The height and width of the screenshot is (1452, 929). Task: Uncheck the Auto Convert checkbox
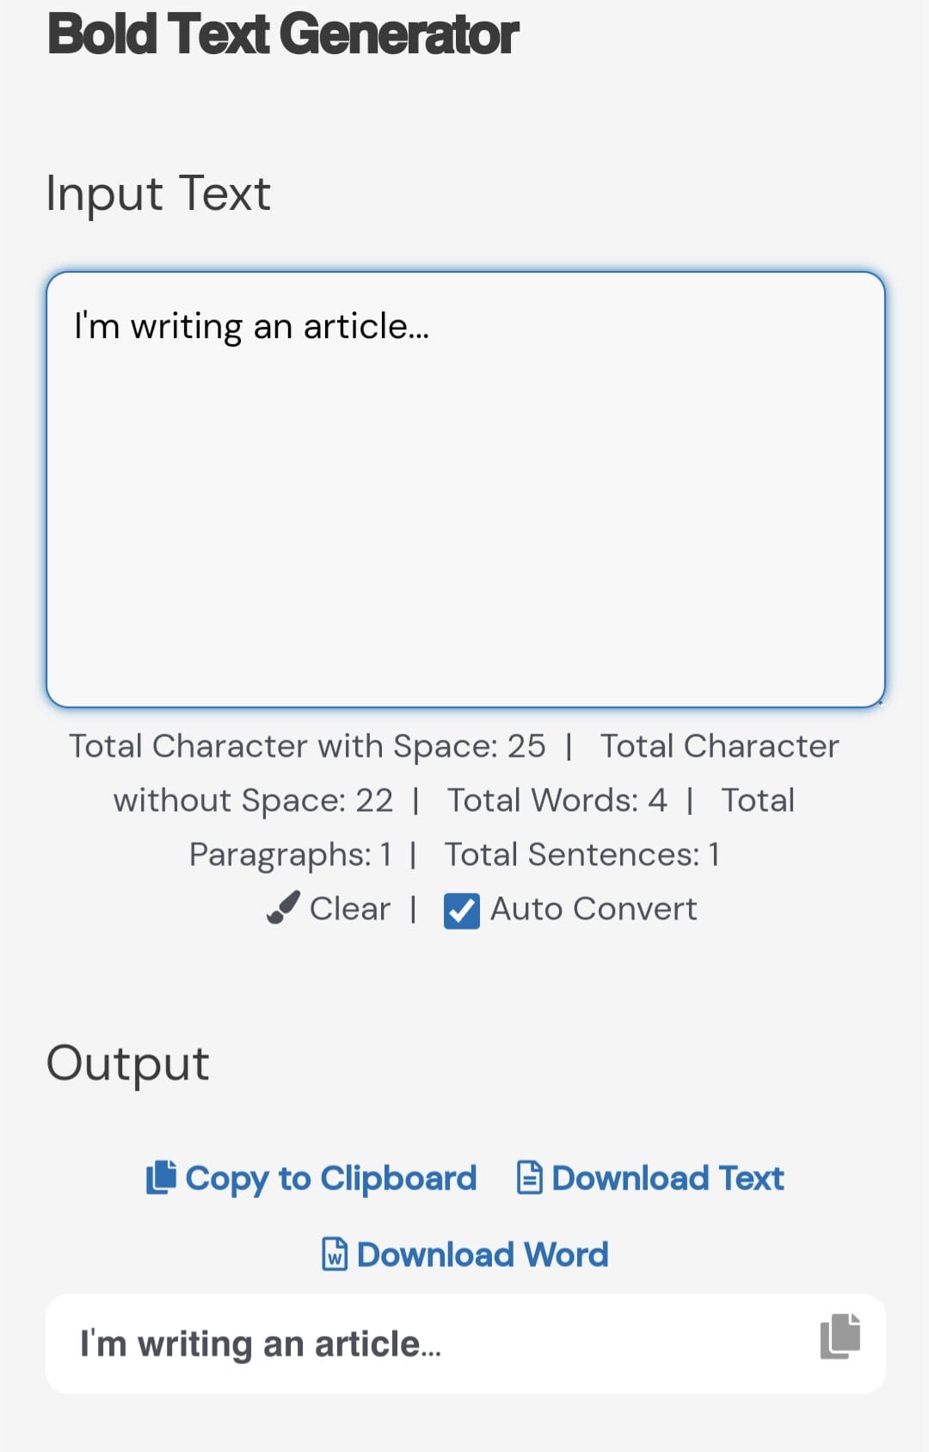click(x=462, y=911)
